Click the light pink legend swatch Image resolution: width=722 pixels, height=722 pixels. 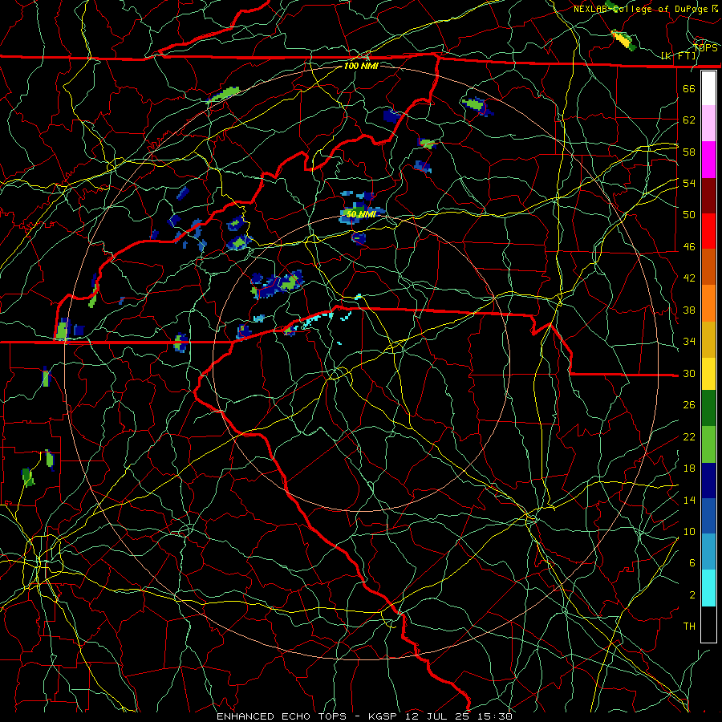click(x=708, y=123)
